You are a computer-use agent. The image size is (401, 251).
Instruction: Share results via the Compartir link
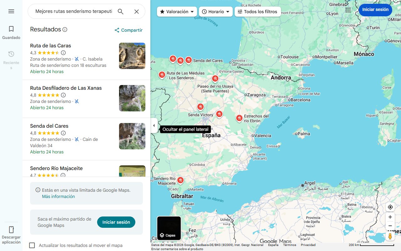tap(128, 30)
